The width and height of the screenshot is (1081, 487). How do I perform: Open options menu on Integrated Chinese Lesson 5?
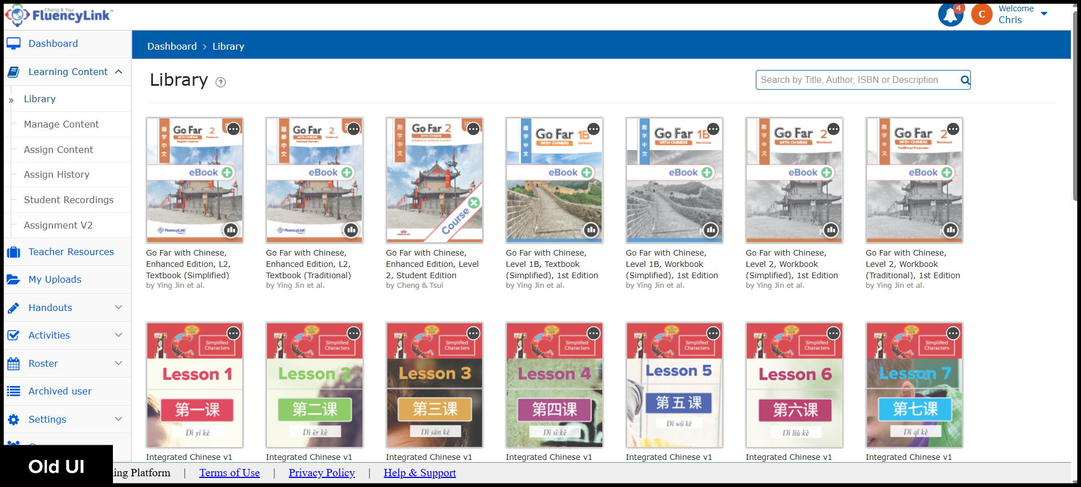[714, 334]
